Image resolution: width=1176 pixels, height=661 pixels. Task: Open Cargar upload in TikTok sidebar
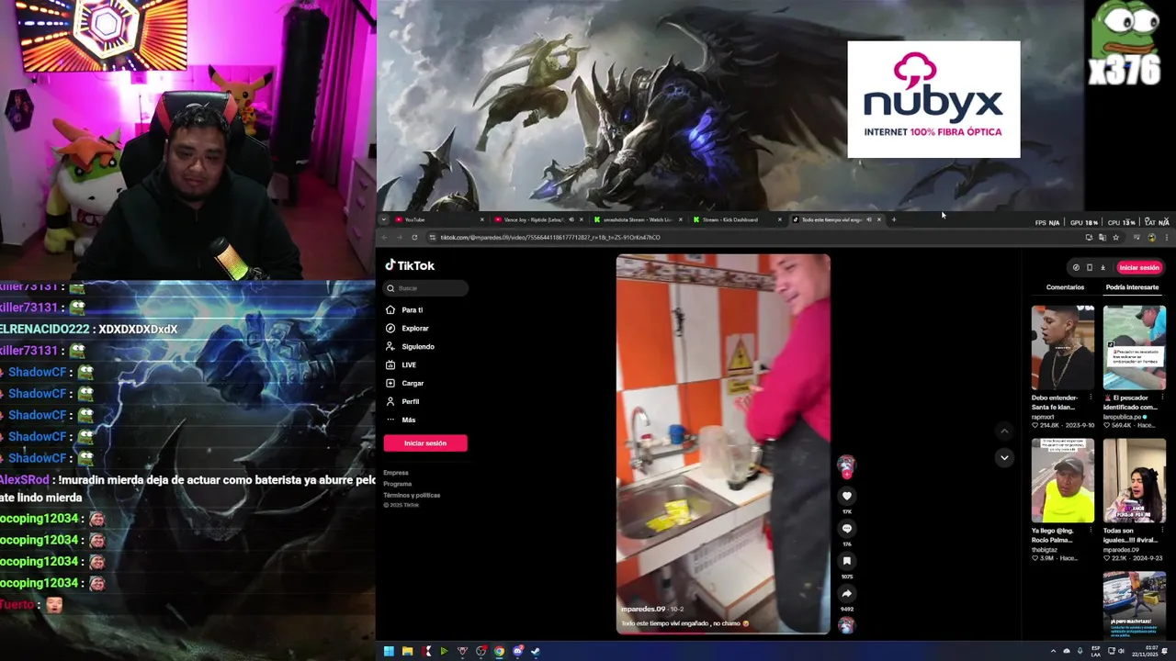pyautogui.click(x=405, y=384)
